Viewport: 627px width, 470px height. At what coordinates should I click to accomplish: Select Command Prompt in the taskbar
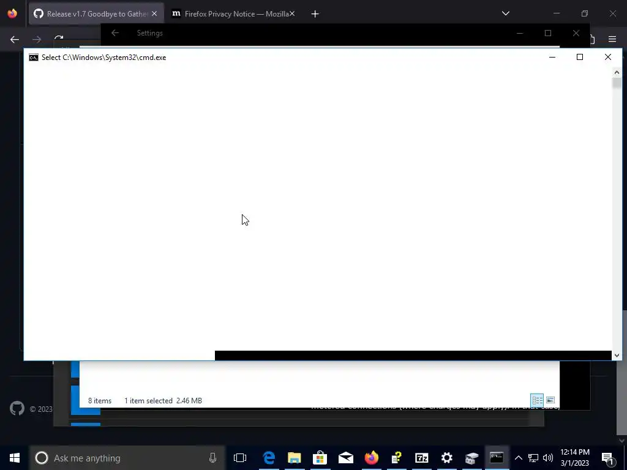pyautogui.click(x=497, y=458)
